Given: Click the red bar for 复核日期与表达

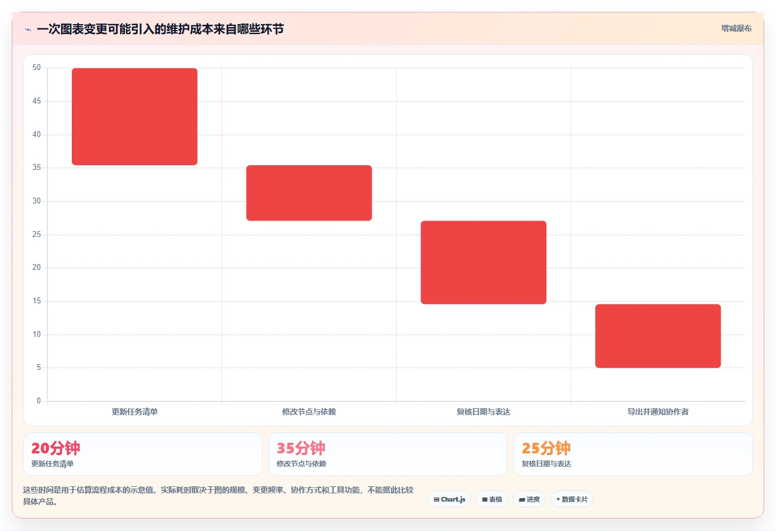Looking at the screenshot, I should [x=483, y=262].
